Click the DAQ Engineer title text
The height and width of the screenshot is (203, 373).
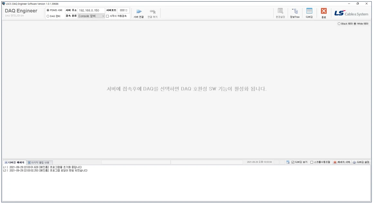coord(21,11)
